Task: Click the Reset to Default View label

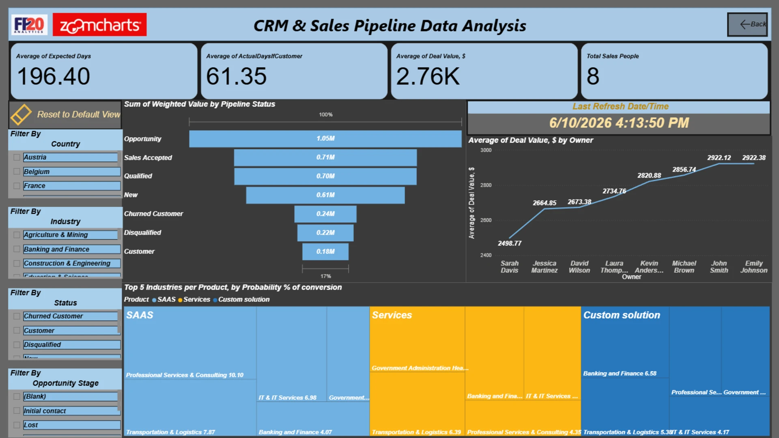Action: click(x=79, y=114)
